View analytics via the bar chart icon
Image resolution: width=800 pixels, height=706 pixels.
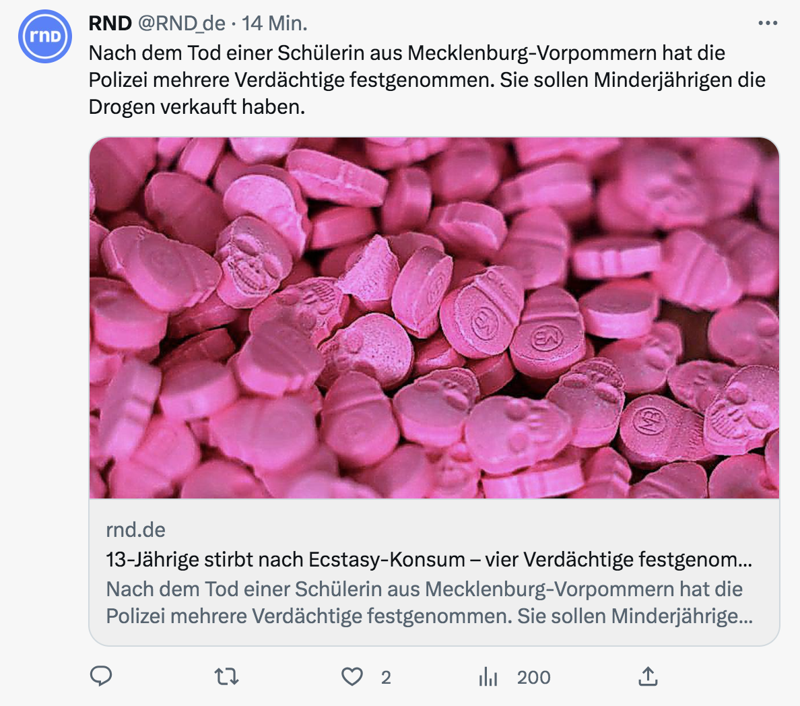pos(488,676)
